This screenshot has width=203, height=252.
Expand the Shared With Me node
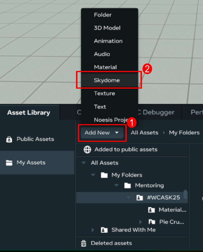point(93,230)
